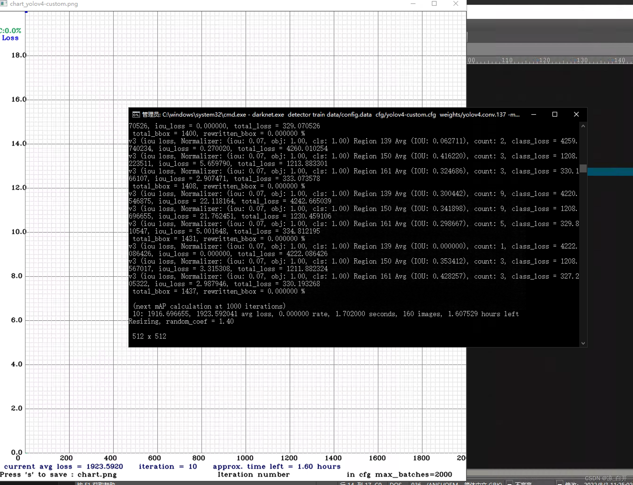This screenshot has height=485, width=633.
Task: Click the '18.0' y-axis label
Action: pyautogui.click(x=18, y=55)
